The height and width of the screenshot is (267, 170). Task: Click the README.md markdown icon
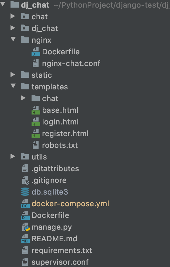pos(25,239)
